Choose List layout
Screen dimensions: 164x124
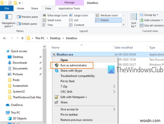click(x=73, y=20)
